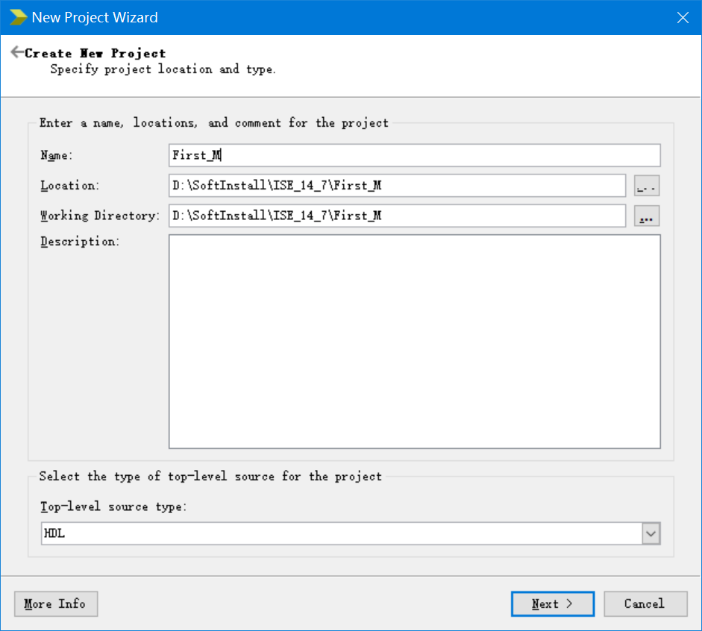This screenshot has height=631, width=702.
Task: Click the "Location:" field label
Action: (69, 186)
